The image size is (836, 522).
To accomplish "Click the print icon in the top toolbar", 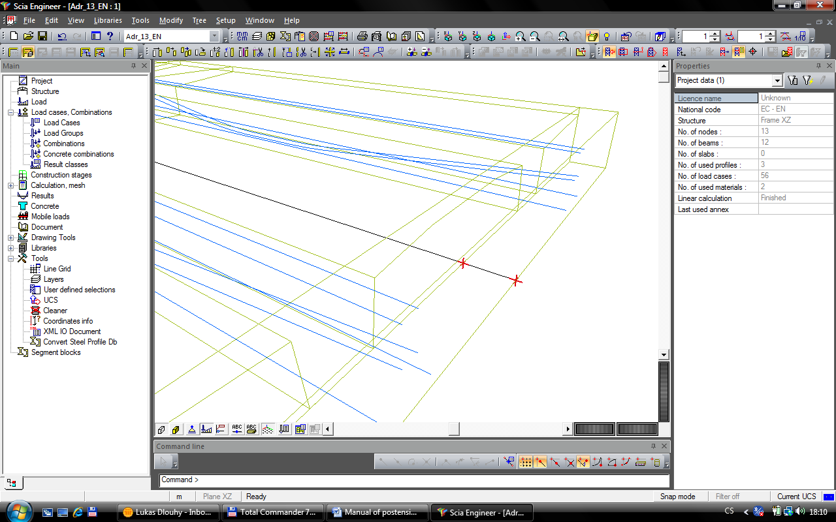I will [362, 37].
